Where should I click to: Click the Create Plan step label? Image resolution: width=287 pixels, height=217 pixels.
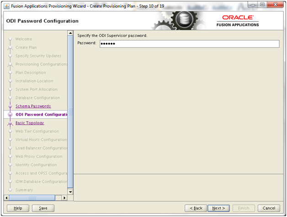pos(26,48)
